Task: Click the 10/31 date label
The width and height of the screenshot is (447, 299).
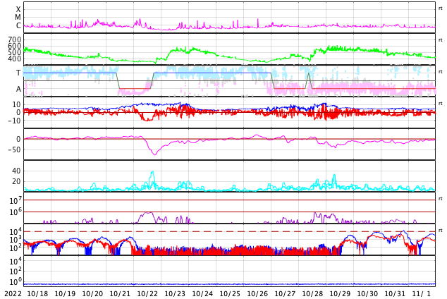Action: coord(395,293)
